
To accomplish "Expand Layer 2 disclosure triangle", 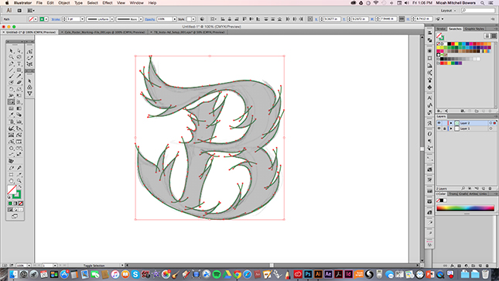I will pos(450,123).
